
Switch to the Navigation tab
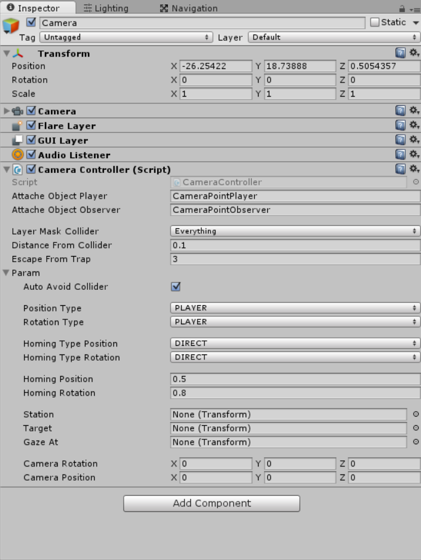tap(188, 8)
